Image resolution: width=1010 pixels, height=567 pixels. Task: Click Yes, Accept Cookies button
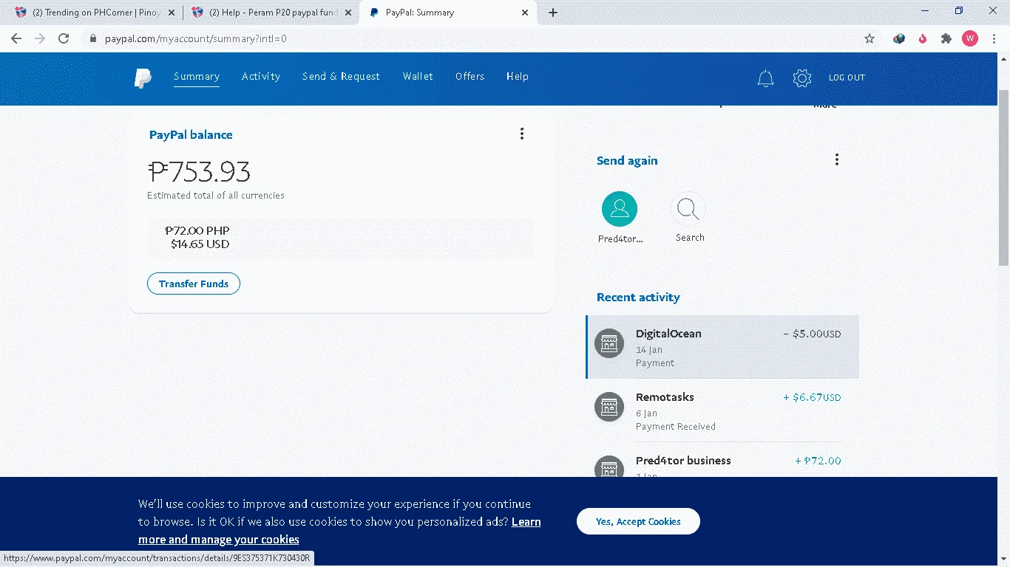point(638,521)
